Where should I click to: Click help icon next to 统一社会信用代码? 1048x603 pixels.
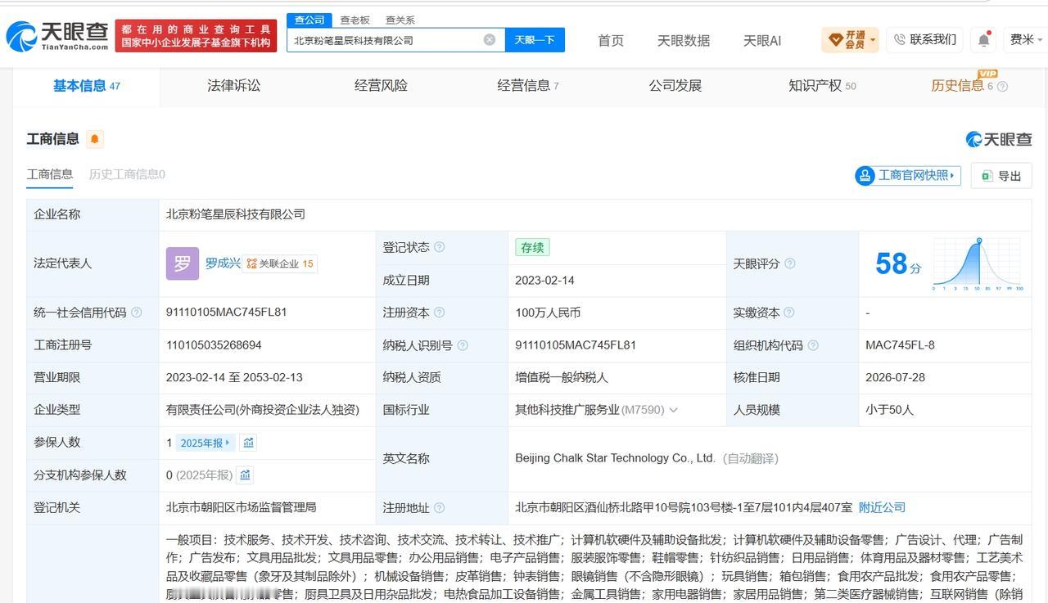(x=137, y=313)
